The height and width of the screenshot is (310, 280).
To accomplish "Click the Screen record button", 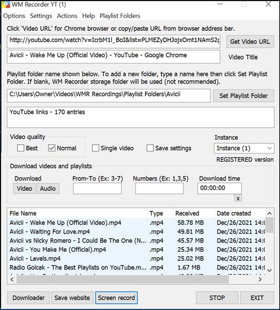I will [116, 298].
